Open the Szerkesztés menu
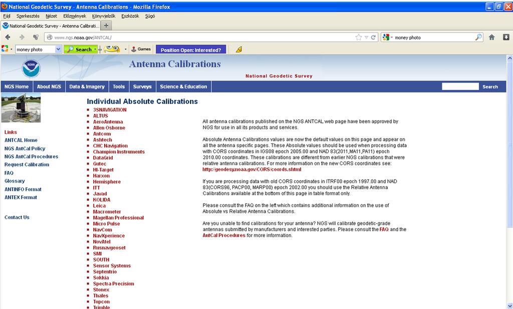Screen dimensions: 513x309 tap(28, 16)
